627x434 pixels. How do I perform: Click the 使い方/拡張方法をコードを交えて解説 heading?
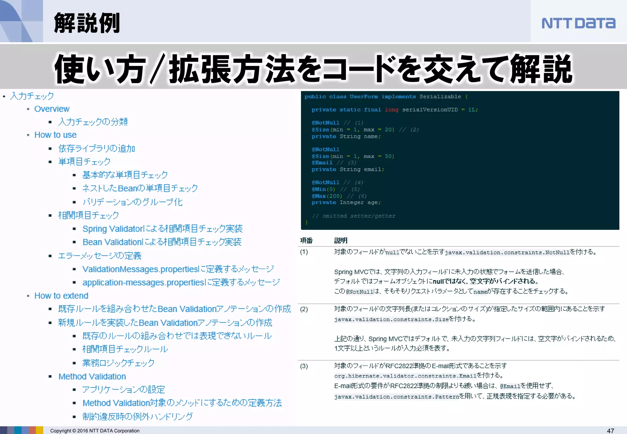pos(313,69)
